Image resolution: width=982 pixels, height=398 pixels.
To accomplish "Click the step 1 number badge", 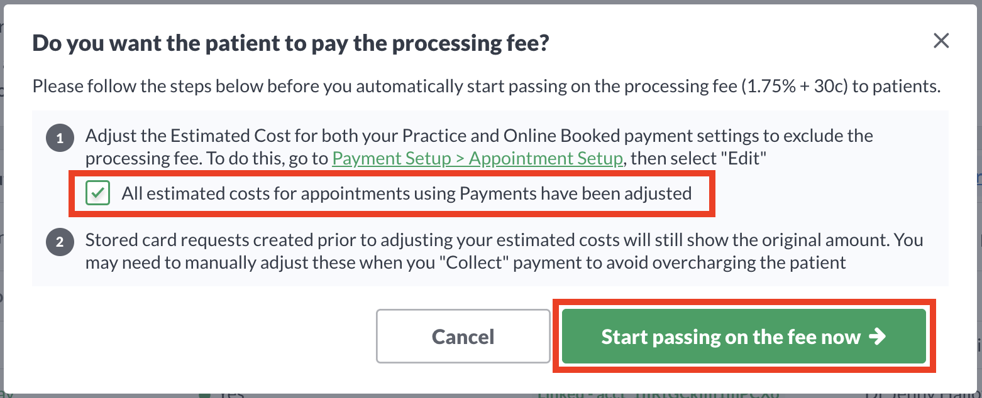I will pyautogui.click(x=60, y=139).
